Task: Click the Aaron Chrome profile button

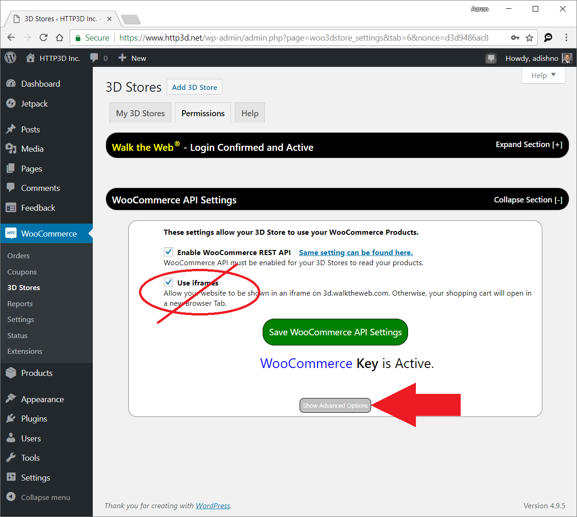Action: [x=480, y=9]
